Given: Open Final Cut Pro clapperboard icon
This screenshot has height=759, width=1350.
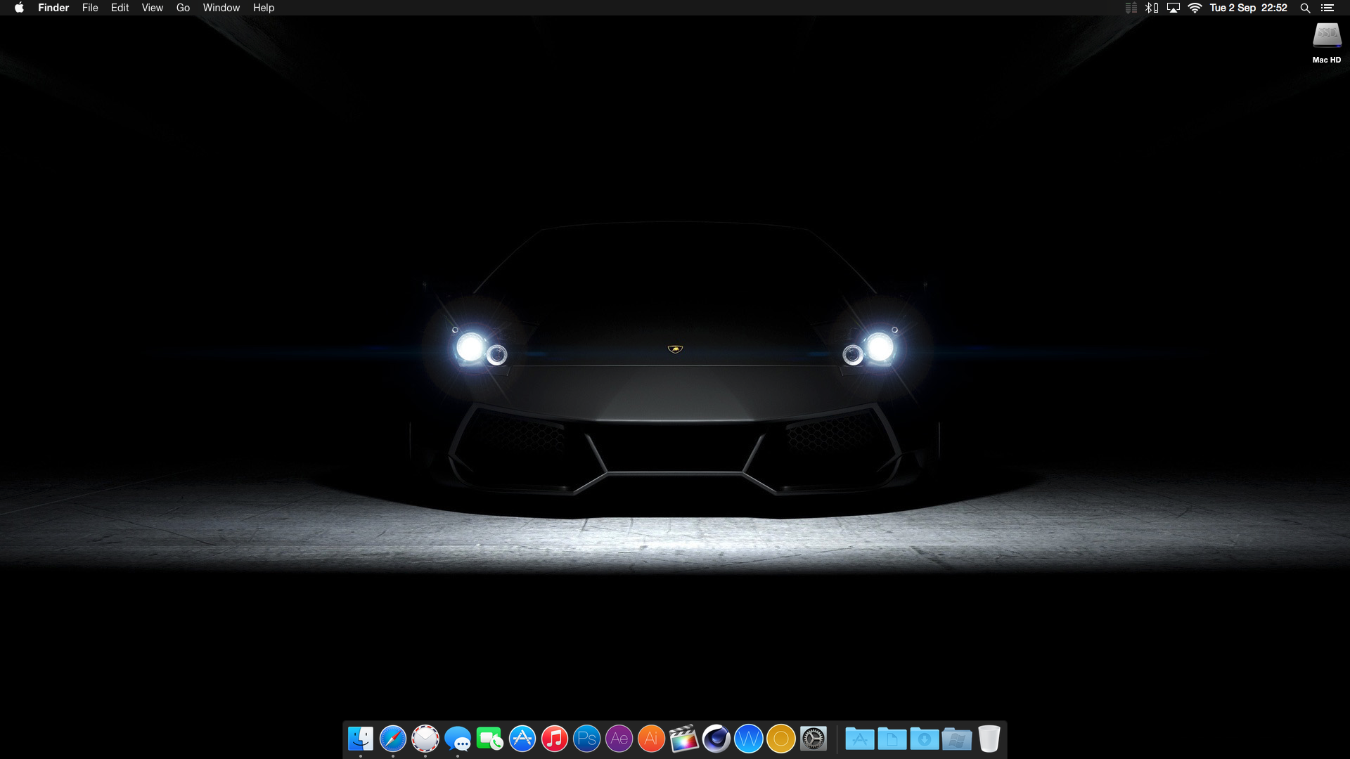Looking at the screenshot, I should pos(683,739).
